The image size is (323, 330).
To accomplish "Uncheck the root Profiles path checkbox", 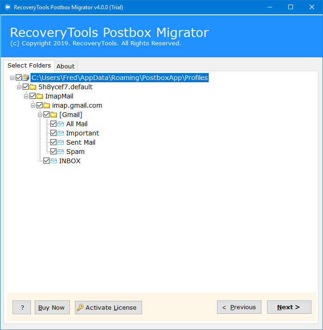I will [19, 78].
